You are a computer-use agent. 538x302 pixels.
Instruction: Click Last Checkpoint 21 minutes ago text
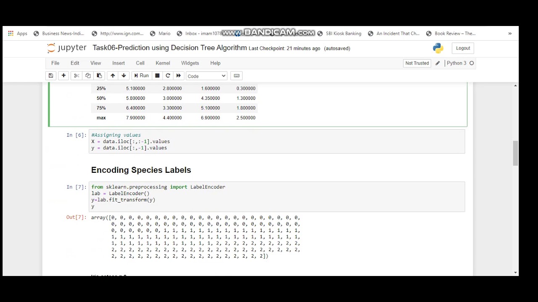[285, 49]
